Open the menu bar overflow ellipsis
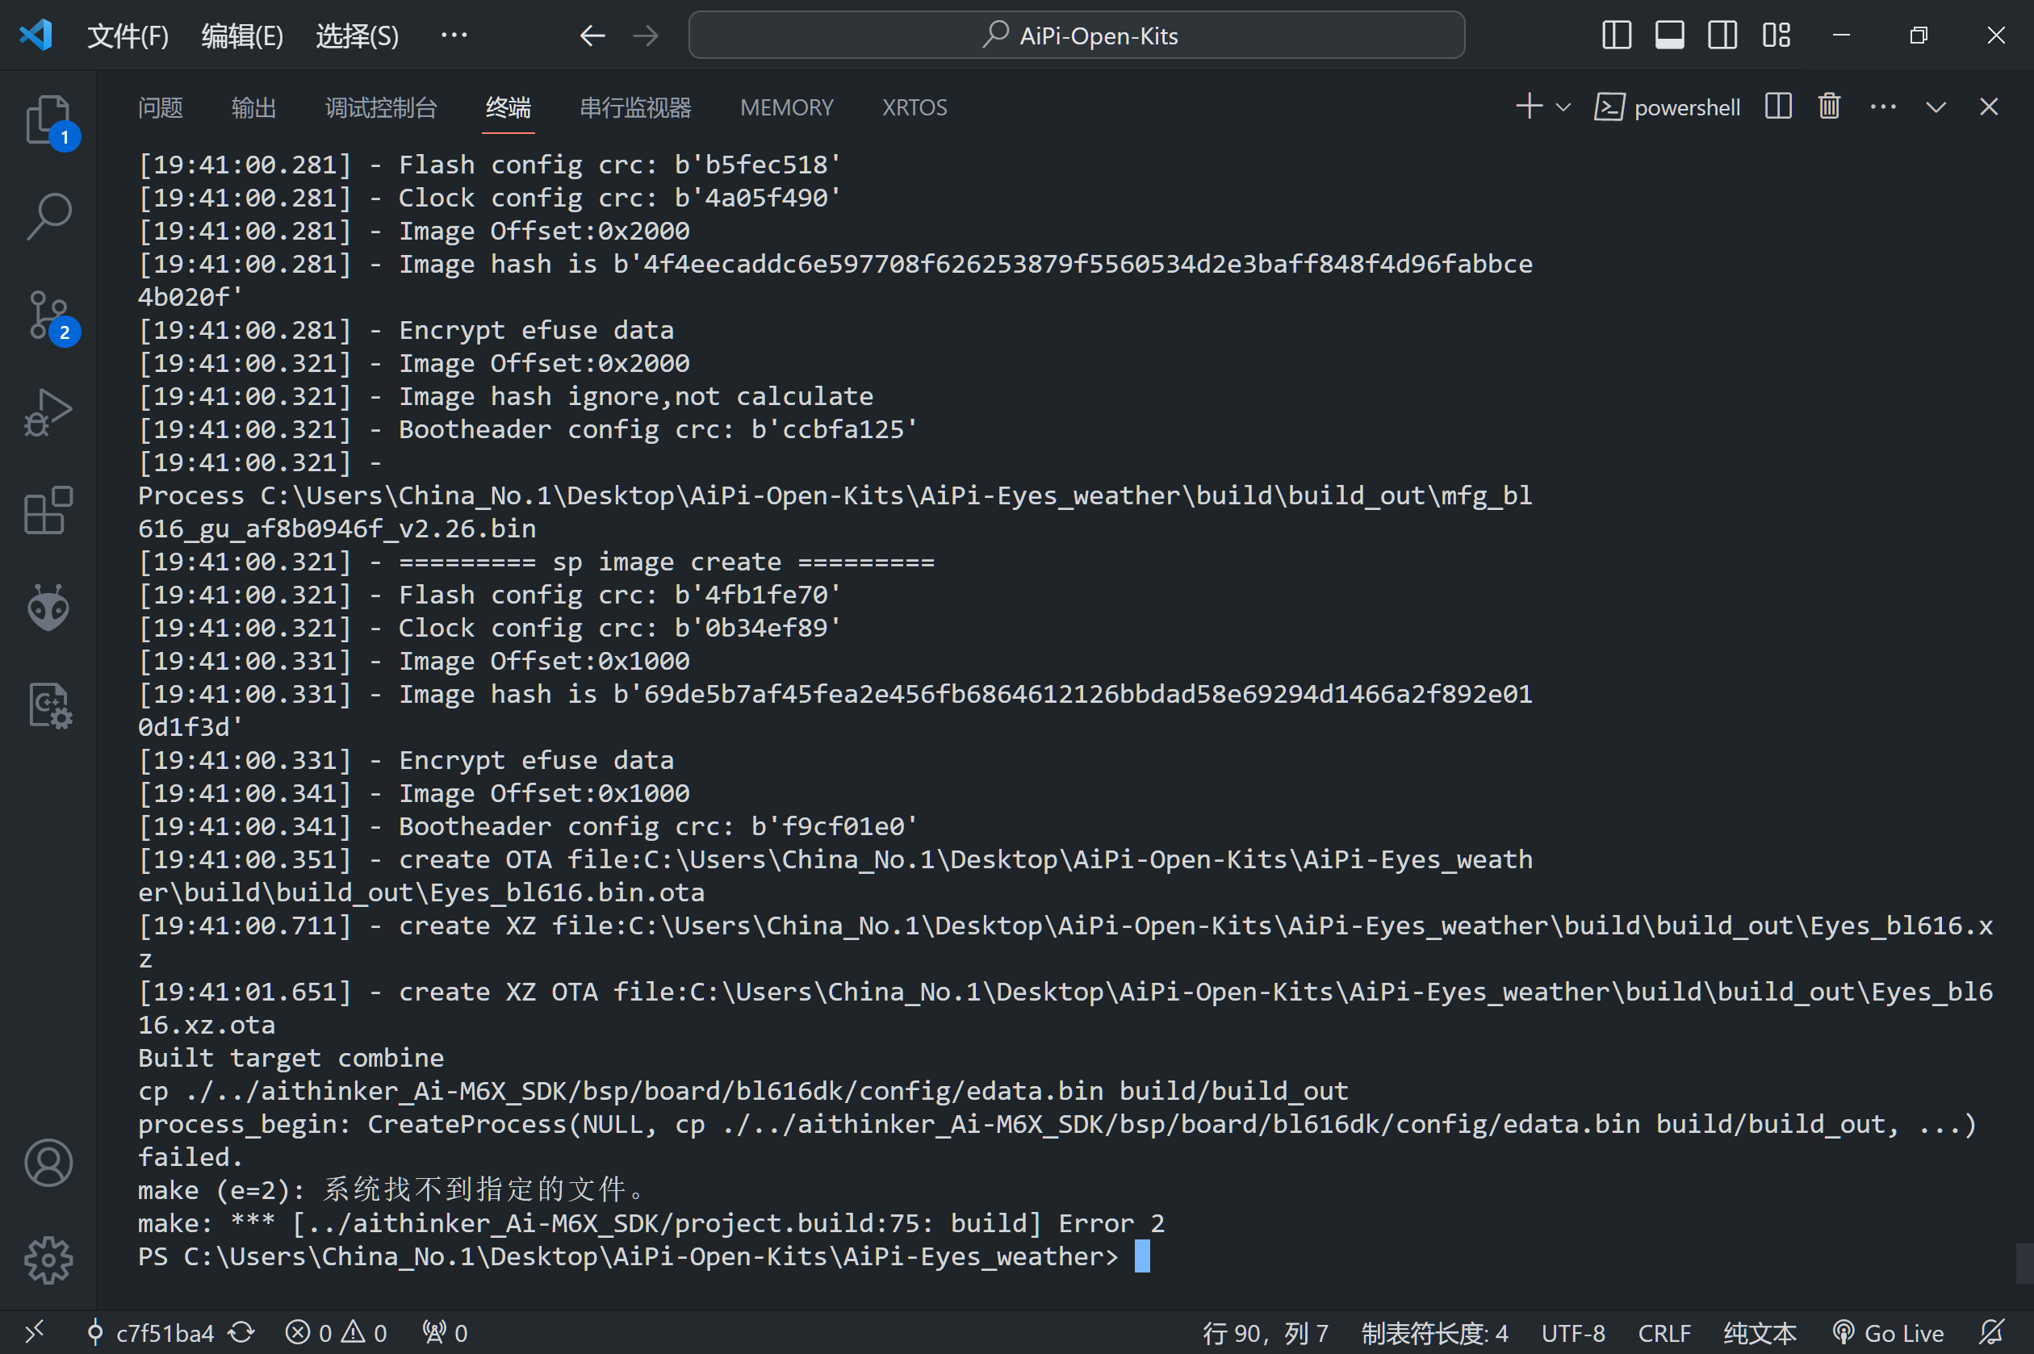The image size is (2034, 1354). point(454,36)
